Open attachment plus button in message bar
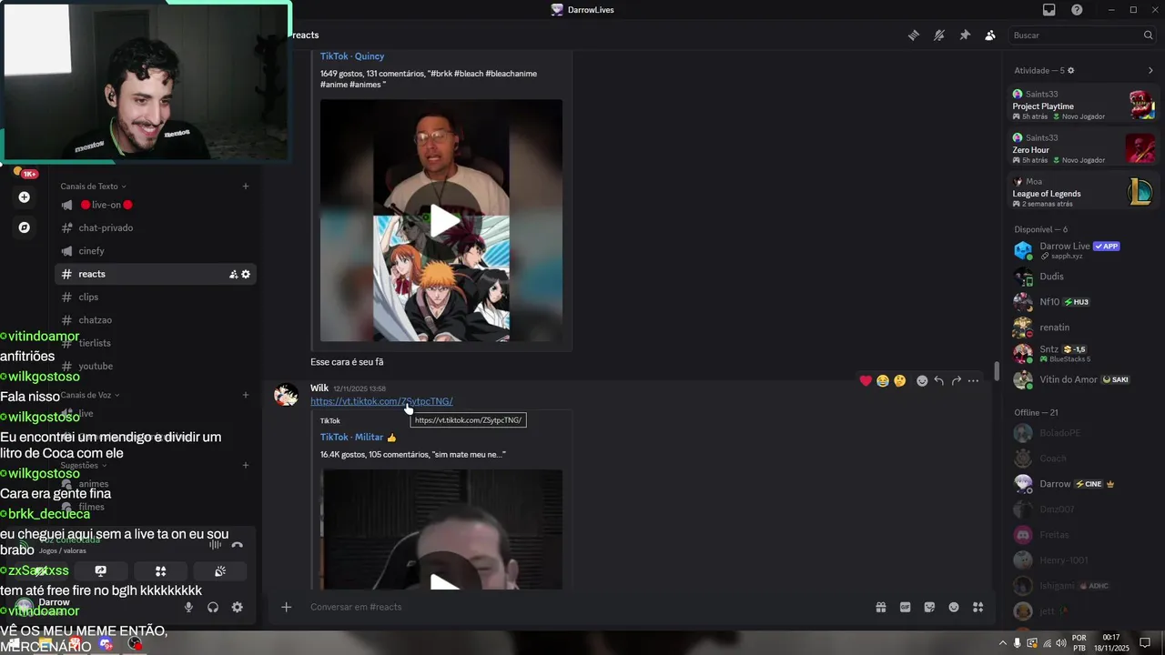The height and width of the screenshot is (655, 1165). point(286,608)
